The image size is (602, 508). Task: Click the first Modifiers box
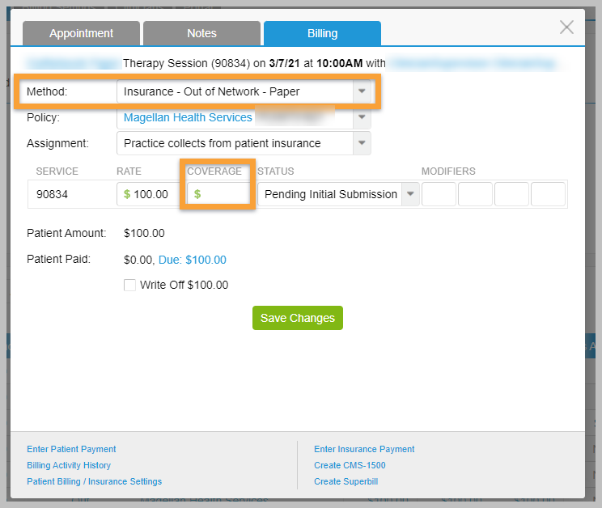[439, 194]
